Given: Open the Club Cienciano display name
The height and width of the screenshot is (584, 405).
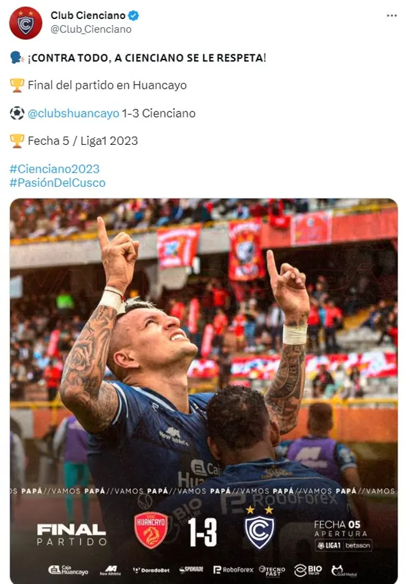Looking at the screenshot, I should 88,16.
